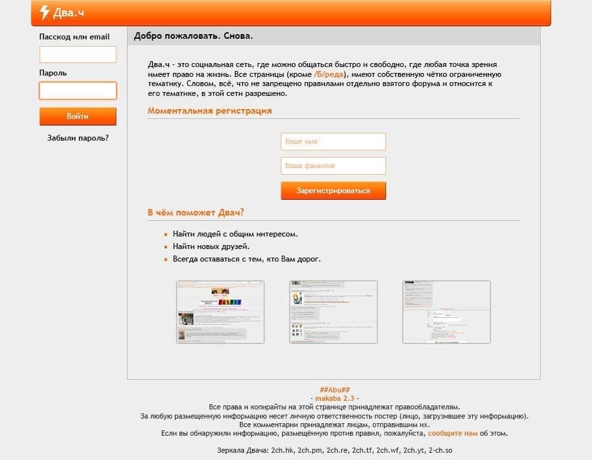This screenshot has height=460, width=592.
Task: Focus the Ваше имя field
Action: [x=333, y=141]
